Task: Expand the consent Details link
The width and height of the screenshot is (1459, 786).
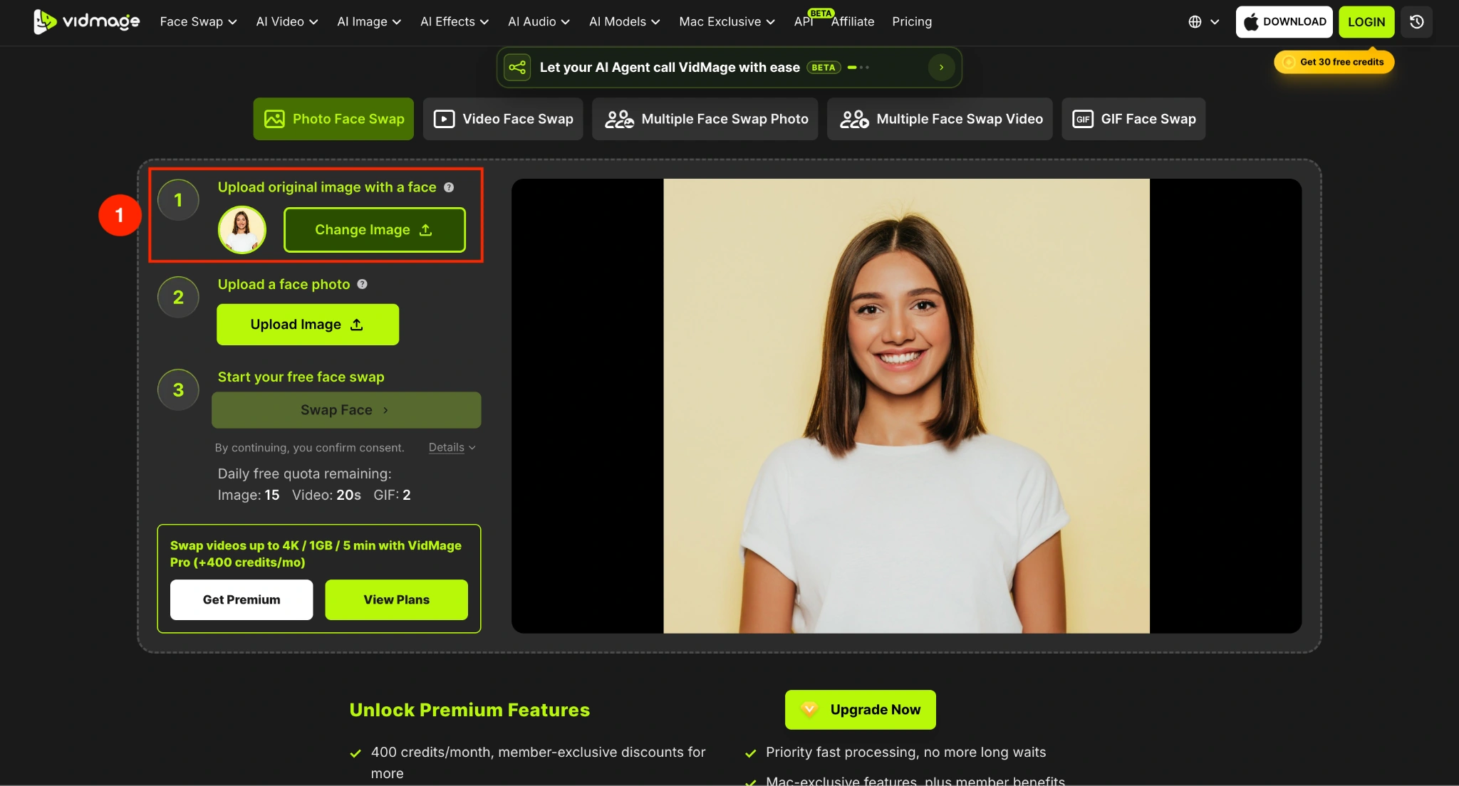Action: [x=452, y=448]
